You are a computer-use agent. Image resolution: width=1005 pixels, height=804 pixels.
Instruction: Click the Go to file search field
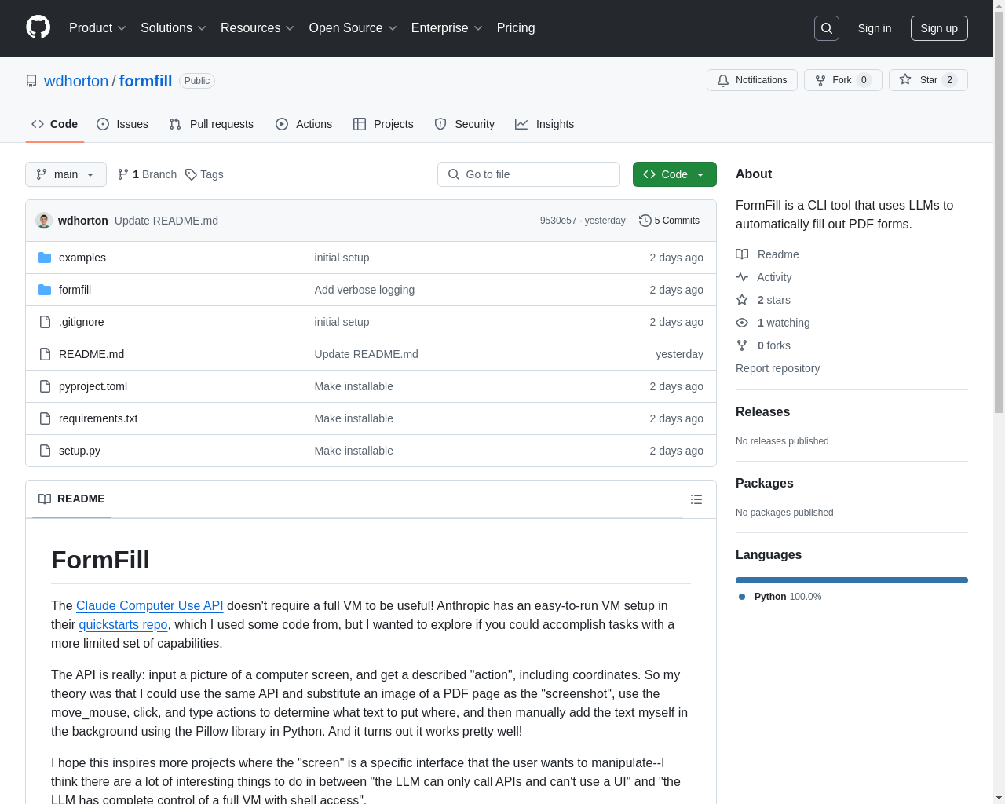pos(528,174)
